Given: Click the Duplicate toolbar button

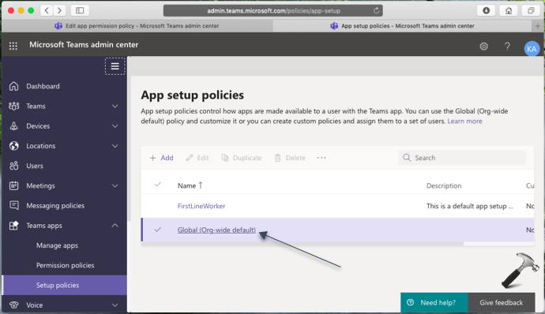Looking at the screenshot, I should [x=241, y=158].
